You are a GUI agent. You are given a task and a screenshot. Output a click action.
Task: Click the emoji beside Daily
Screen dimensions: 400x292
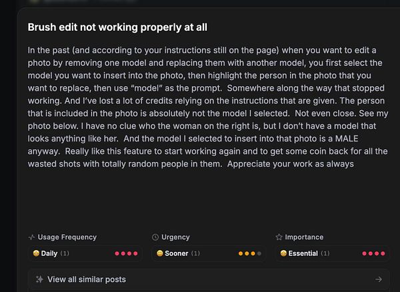click(x=36, y=253)
